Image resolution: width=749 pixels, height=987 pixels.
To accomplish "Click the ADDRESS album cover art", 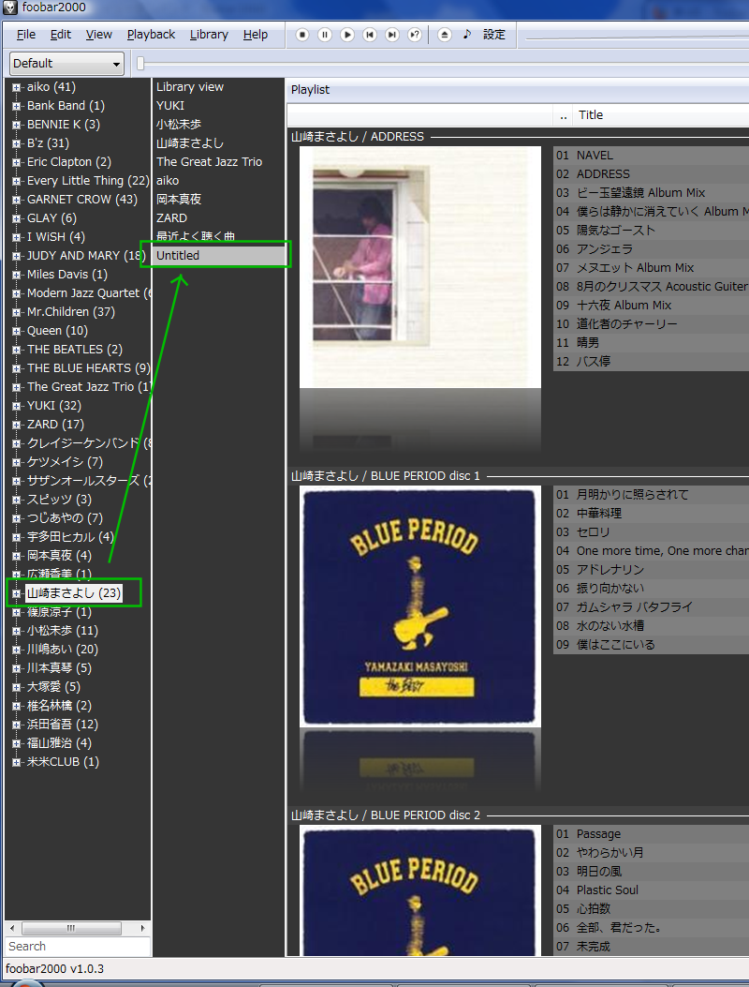I will (420, 267).
